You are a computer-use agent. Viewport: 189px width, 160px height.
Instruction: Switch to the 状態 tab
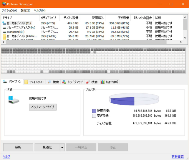(x=92, y=82)
